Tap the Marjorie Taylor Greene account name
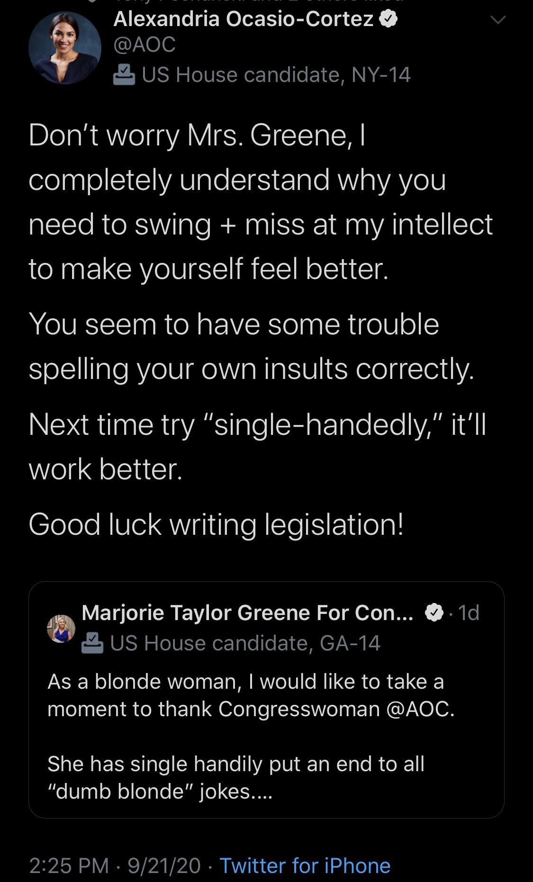The height and width of the screenshot is (882, 533). tap(247, 613)
